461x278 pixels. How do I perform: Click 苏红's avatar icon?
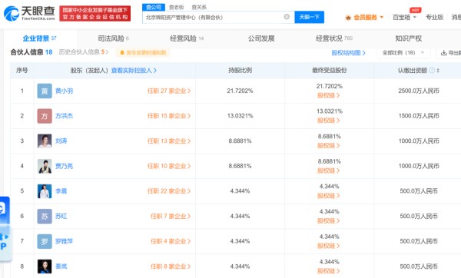point(45,217)
